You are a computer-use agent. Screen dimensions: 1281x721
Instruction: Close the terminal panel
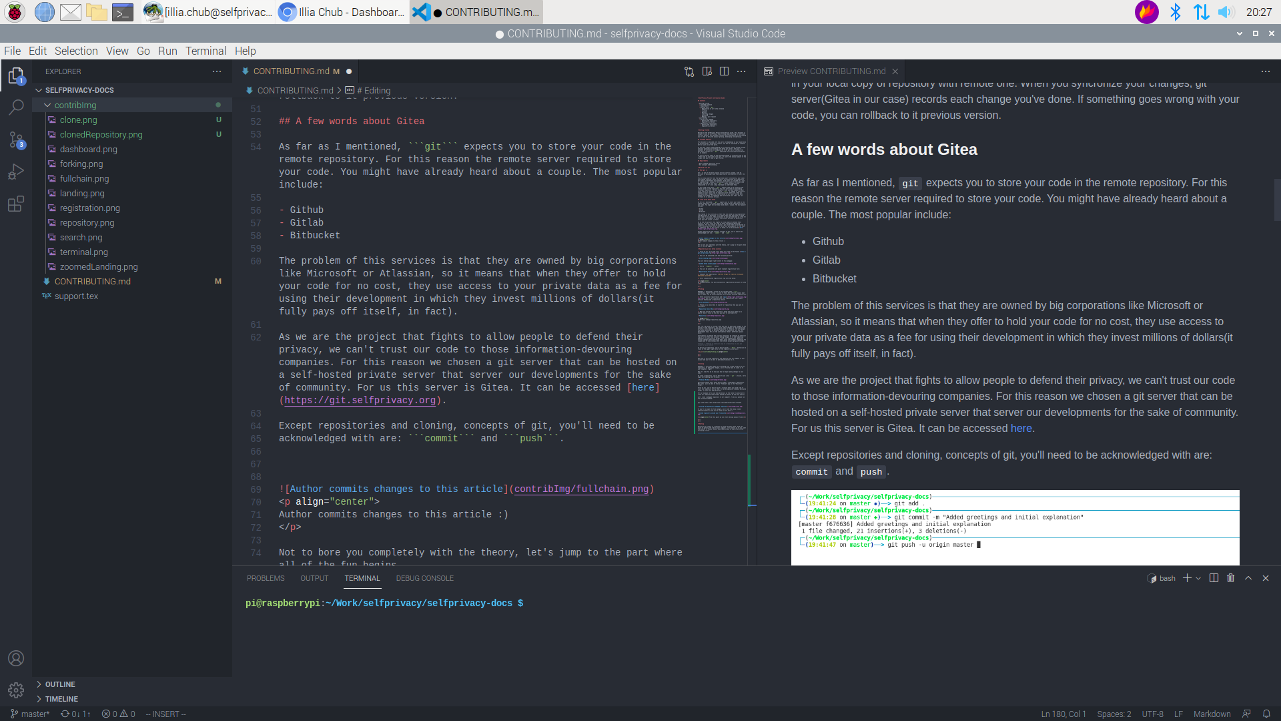1266,578
